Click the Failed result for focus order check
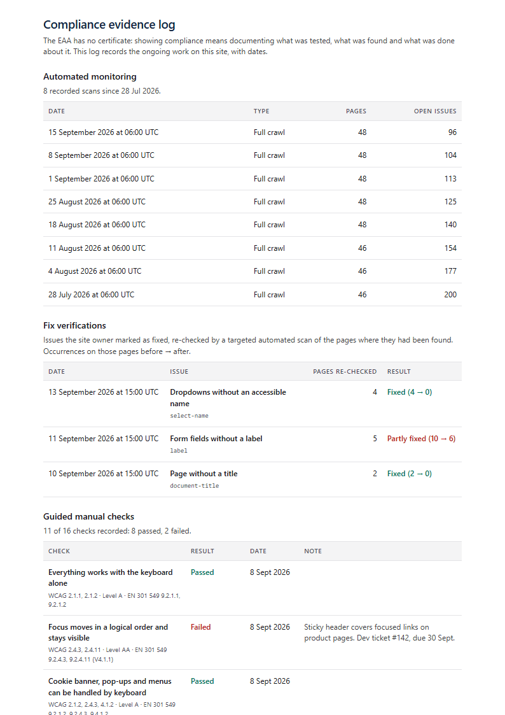Screen dimensions: 505x715 coord(200,627)
